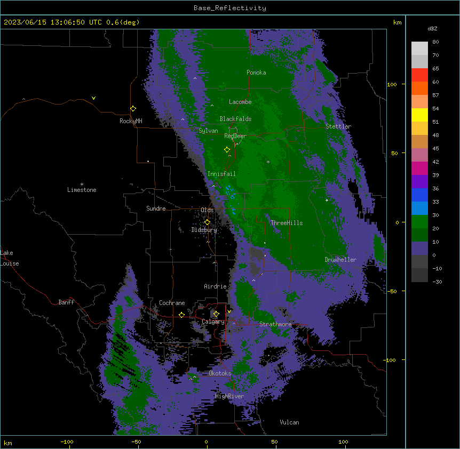Select the Sylvan label on the map

pyautogui.click(x=208, y=131)
